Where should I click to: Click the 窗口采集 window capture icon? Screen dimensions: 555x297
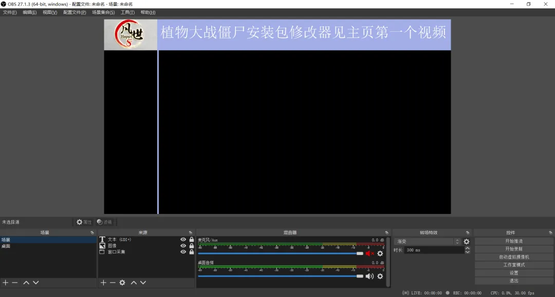click(102, 252)
